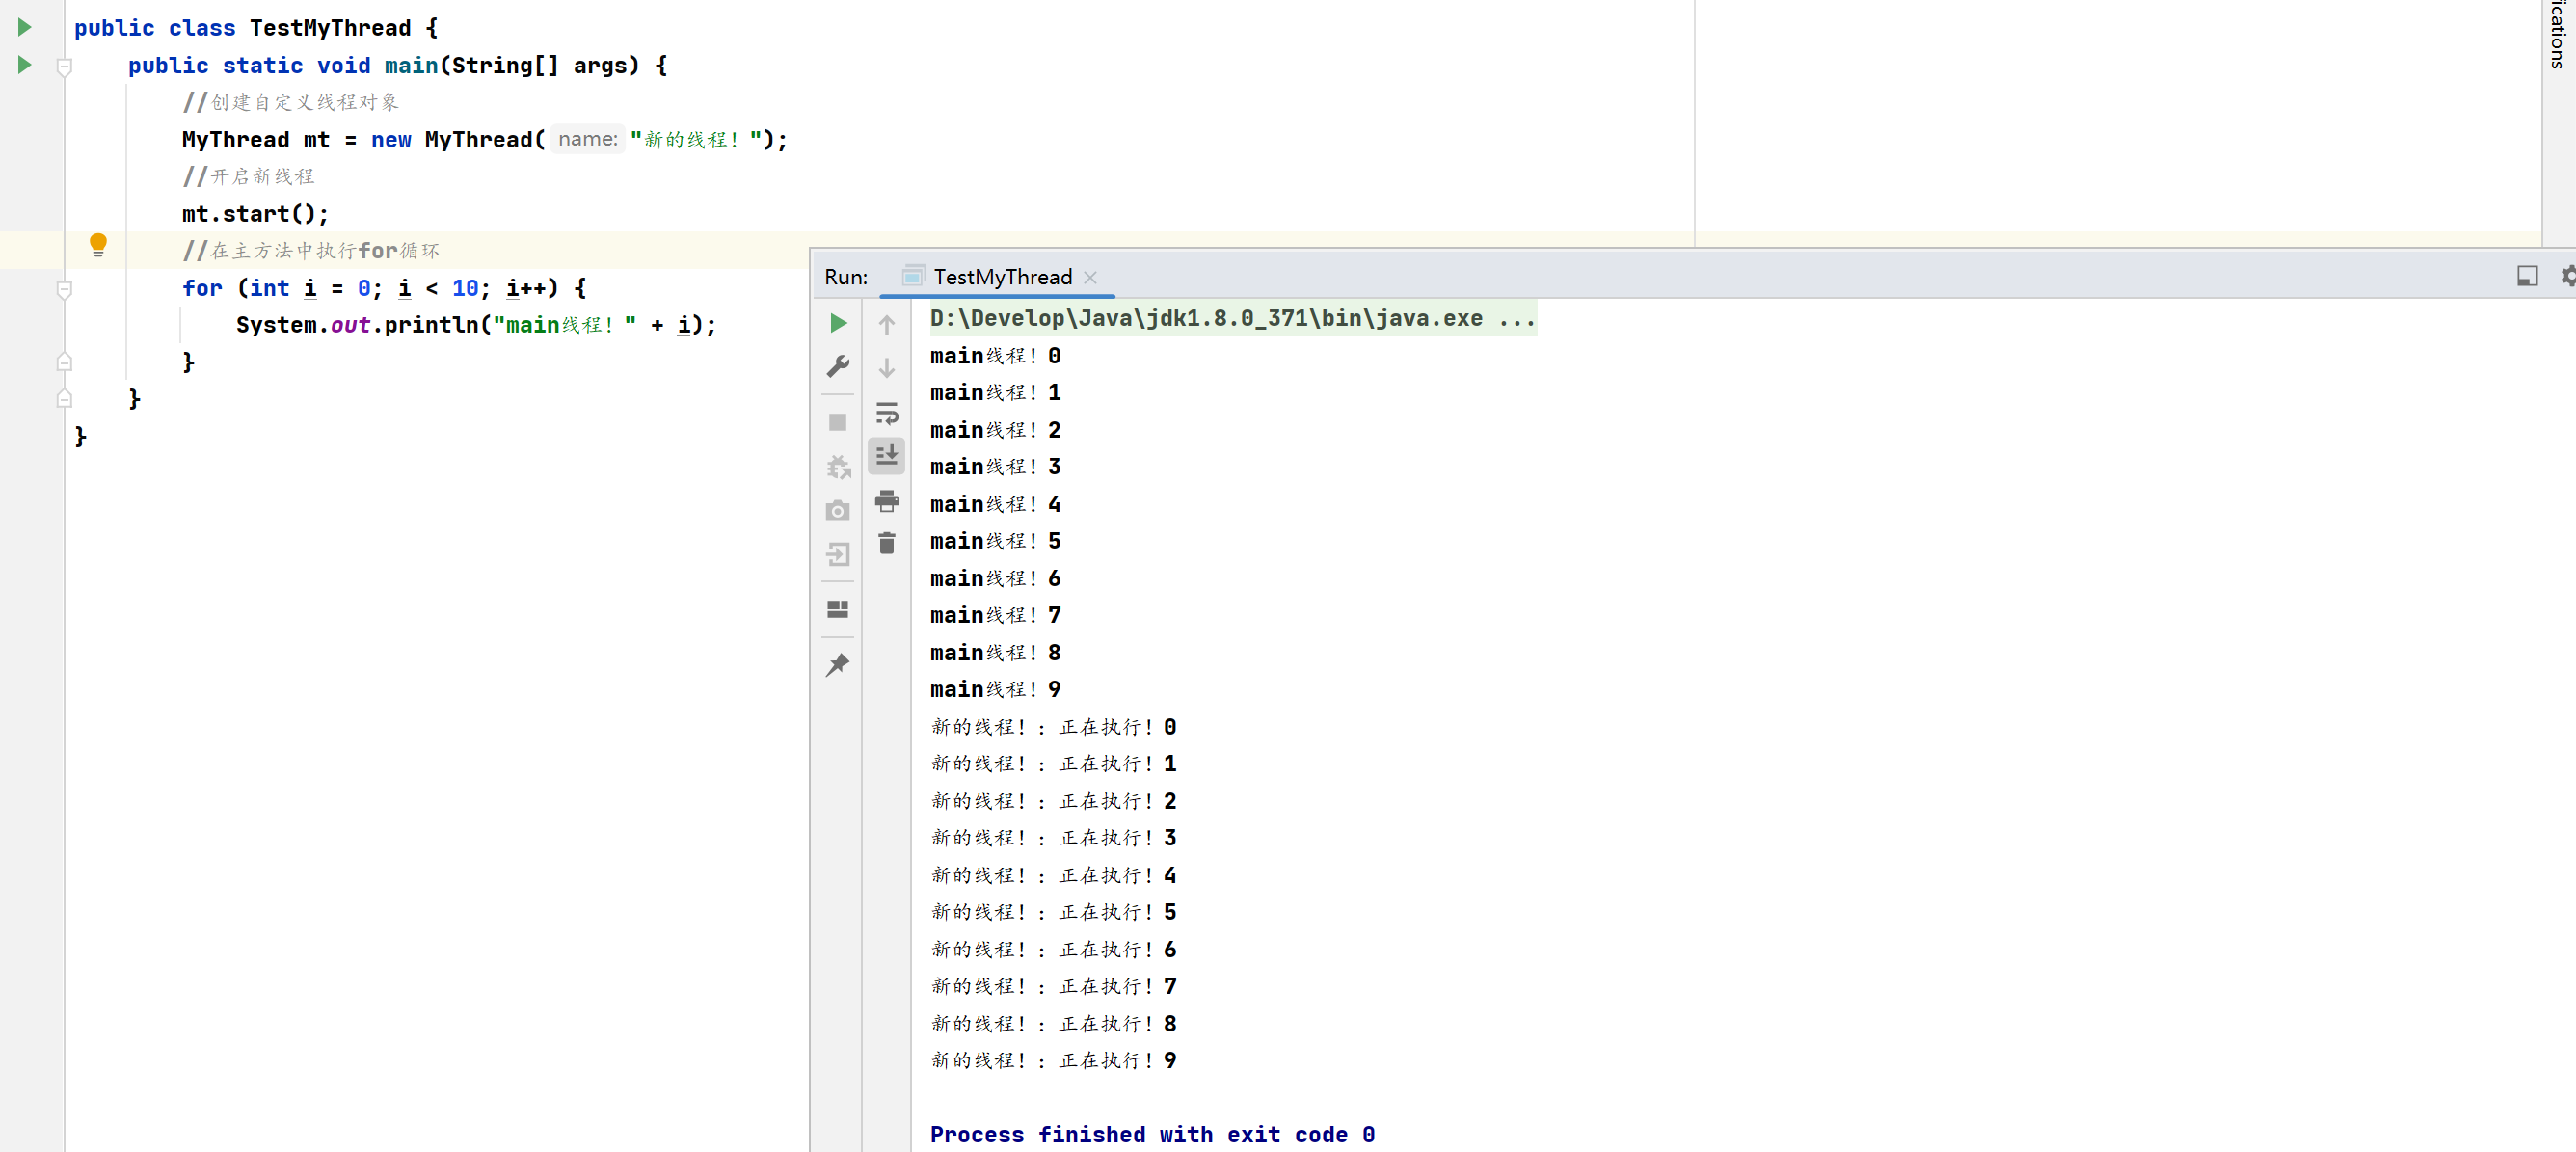Click the Restore Layout icon in Run toolbar

(x=838, y=609)
